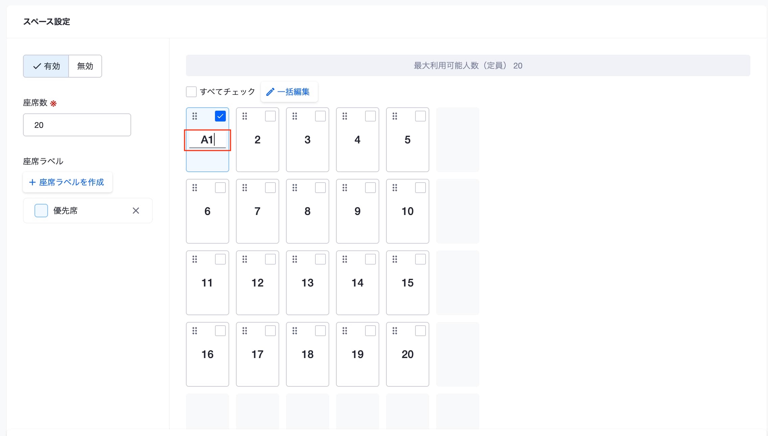
Task: Check the checkbox on seat 19
Action: [370, 331]
